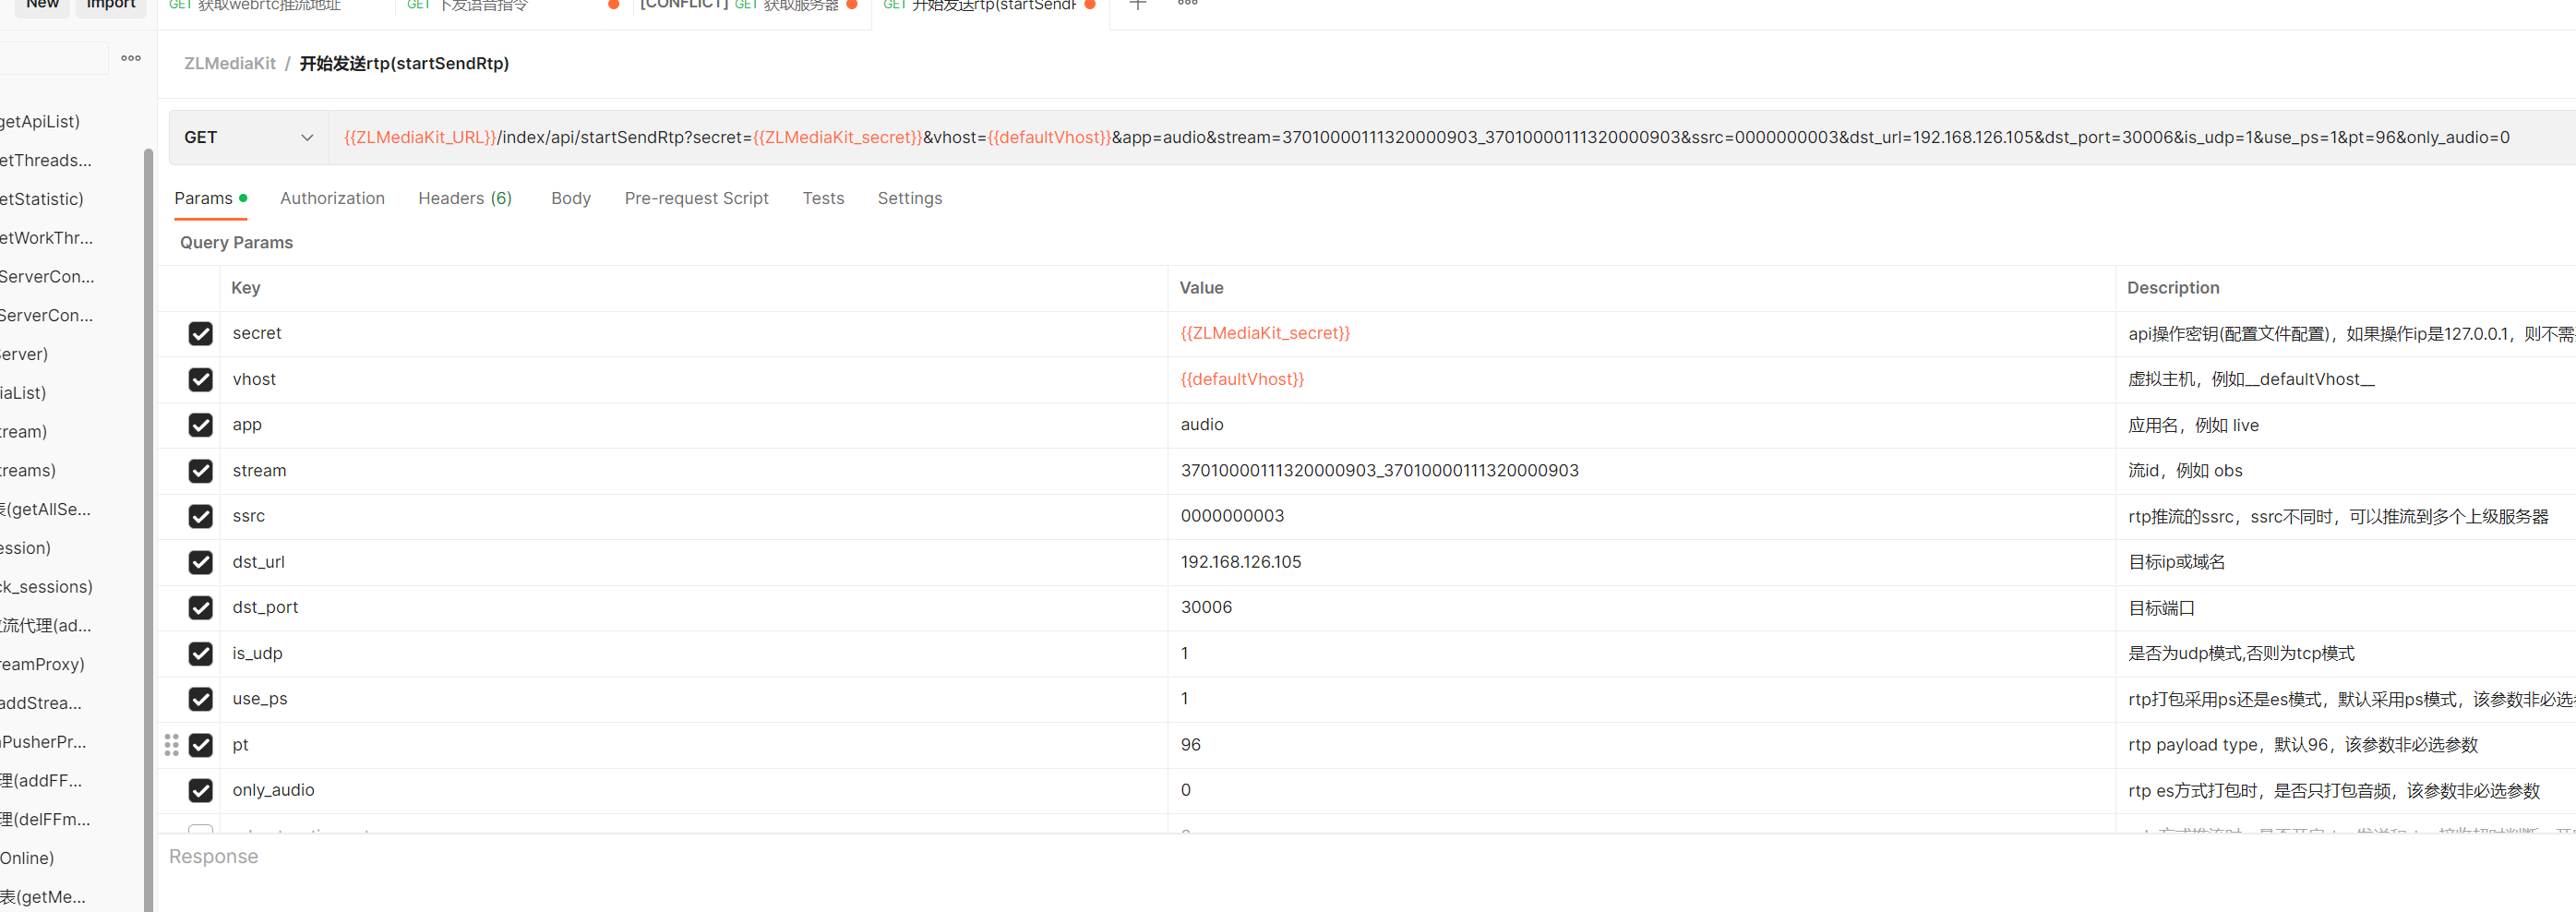
Task: Open the Headers (6) tab
Action: click(465, 198)
